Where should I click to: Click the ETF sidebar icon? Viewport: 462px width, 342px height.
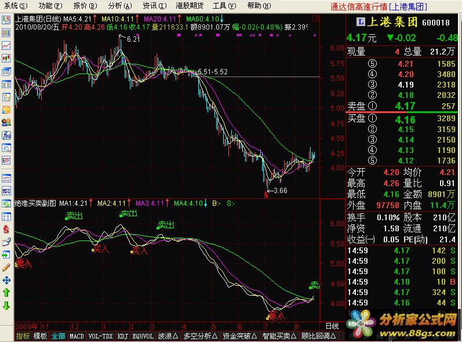point(6,160)
